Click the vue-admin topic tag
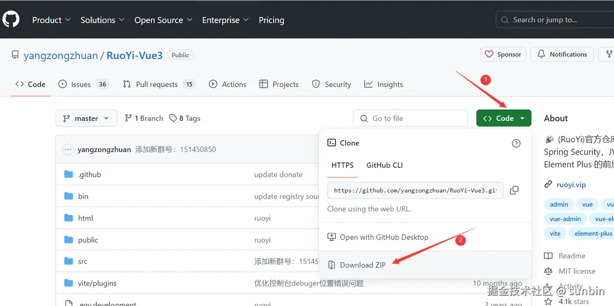The width and height of the screenshot is (614, 306). [565, 219]
